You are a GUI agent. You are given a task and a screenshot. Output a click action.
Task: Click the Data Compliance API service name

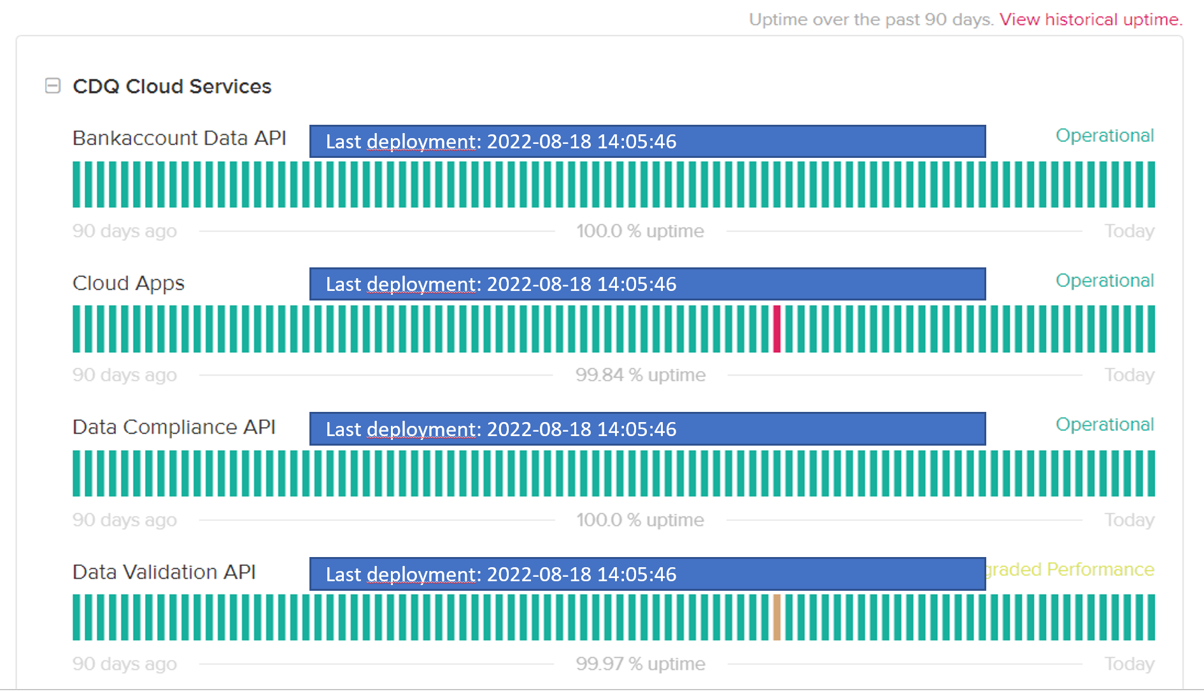click(x=174, y=427)
